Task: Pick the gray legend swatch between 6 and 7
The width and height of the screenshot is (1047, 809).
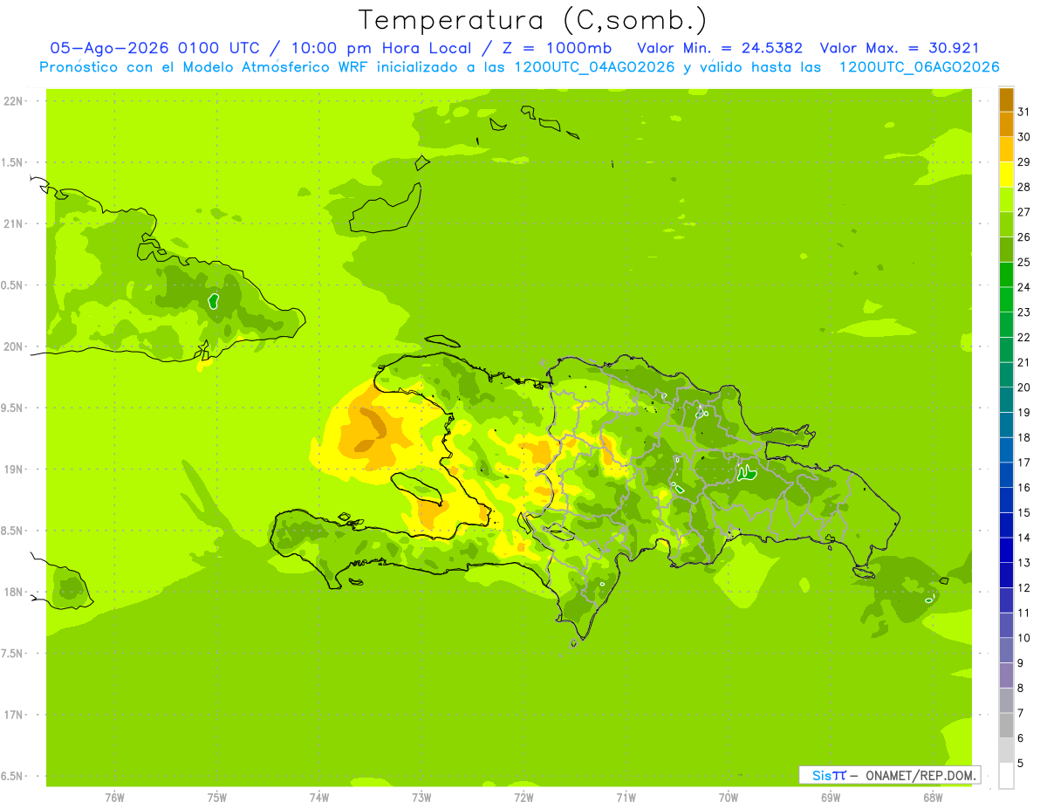Action: click(x=1006, y=725)
